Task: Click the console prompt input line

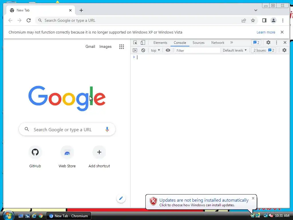Action: 210,57
